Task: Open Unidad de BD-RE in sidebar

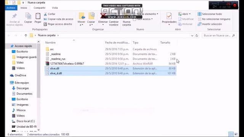Action: [24, 127]
